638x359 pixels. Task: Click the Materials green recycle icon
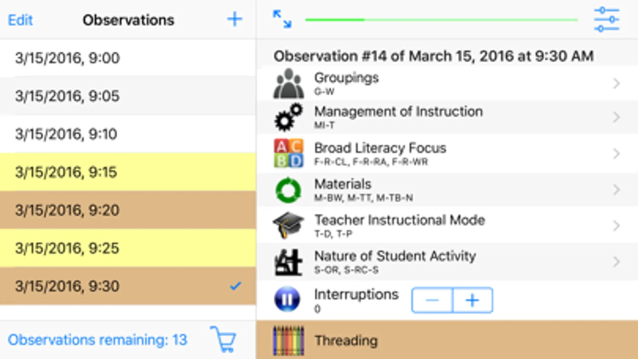pyautogui.click(x=288, y=190)
